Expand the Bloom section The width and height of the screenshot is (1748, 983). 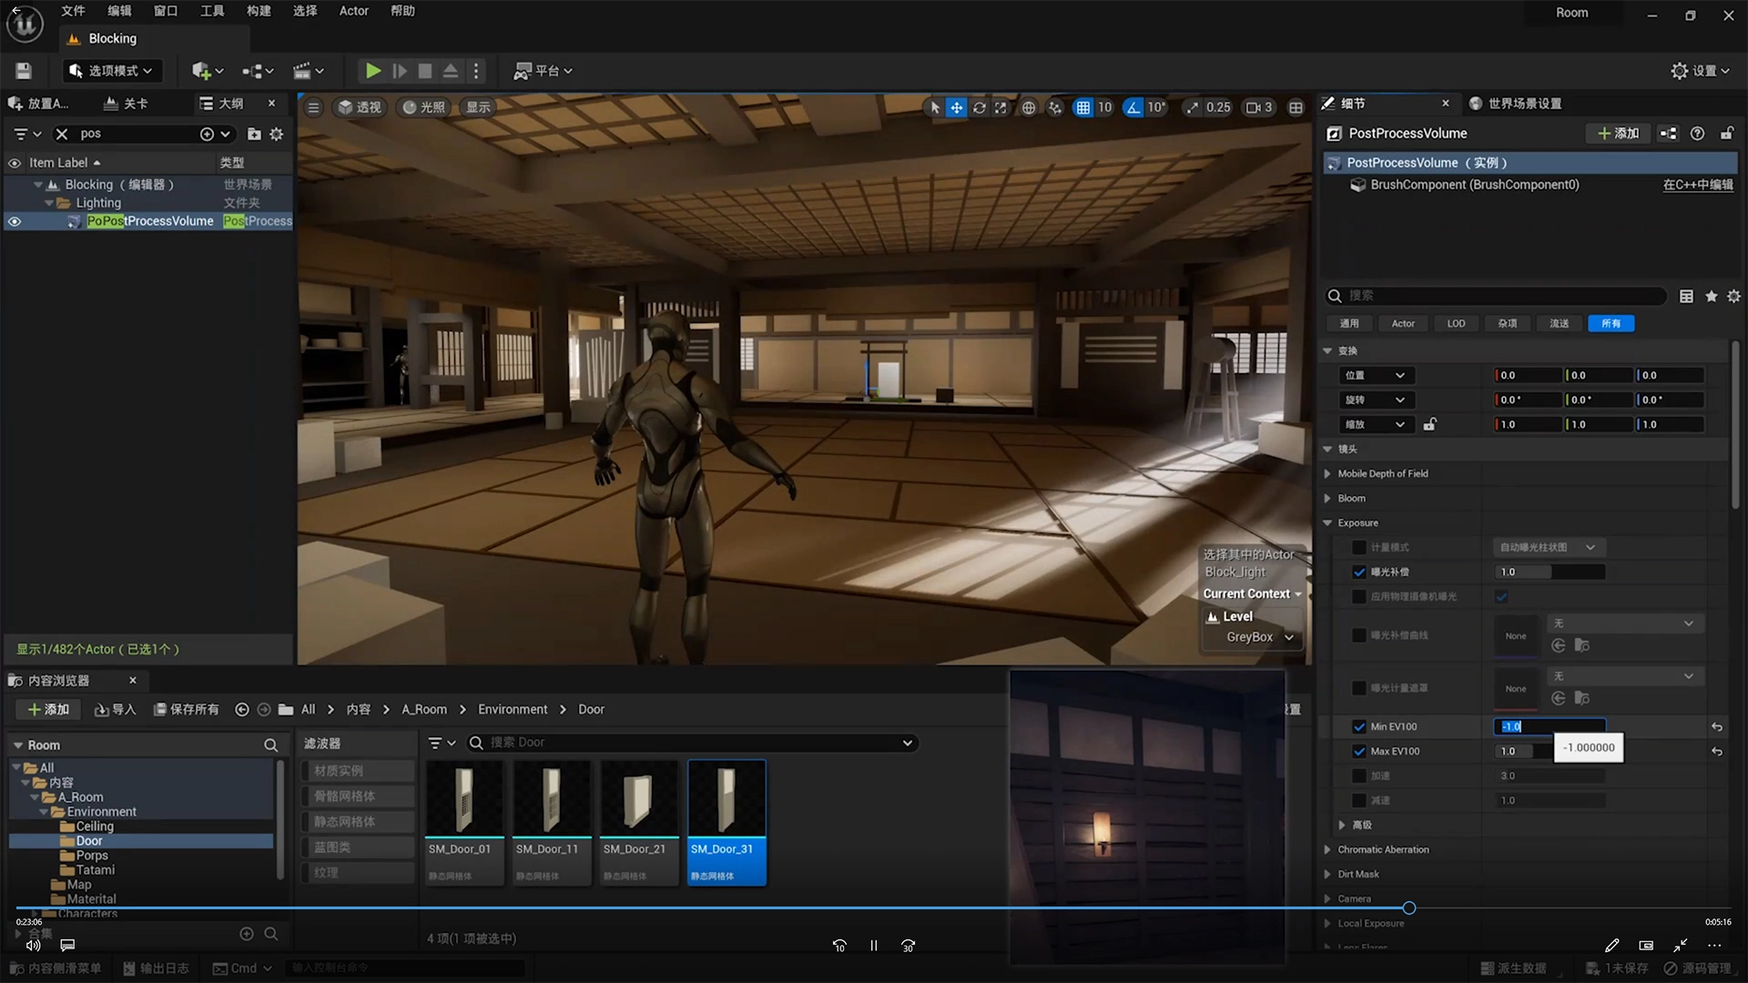(x=1327, y=498)
